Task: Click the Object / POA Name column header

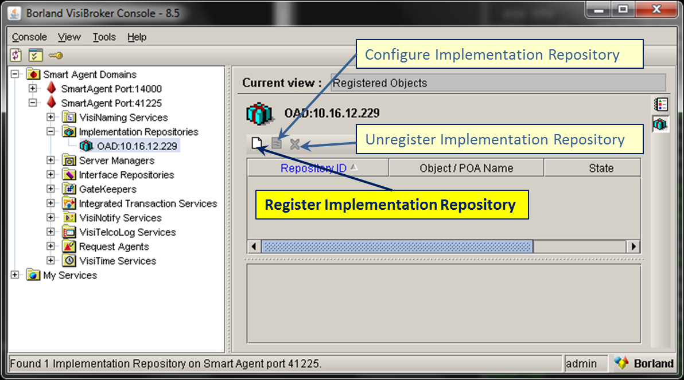Action: click(x=467, y=168)
